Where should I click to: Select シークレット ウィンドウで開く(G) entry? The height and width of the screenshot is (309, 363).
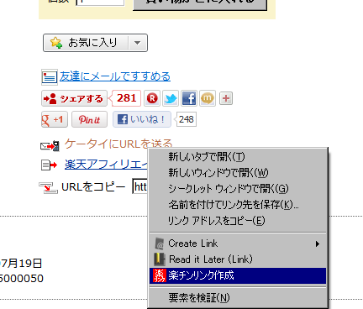pos(238,189)
